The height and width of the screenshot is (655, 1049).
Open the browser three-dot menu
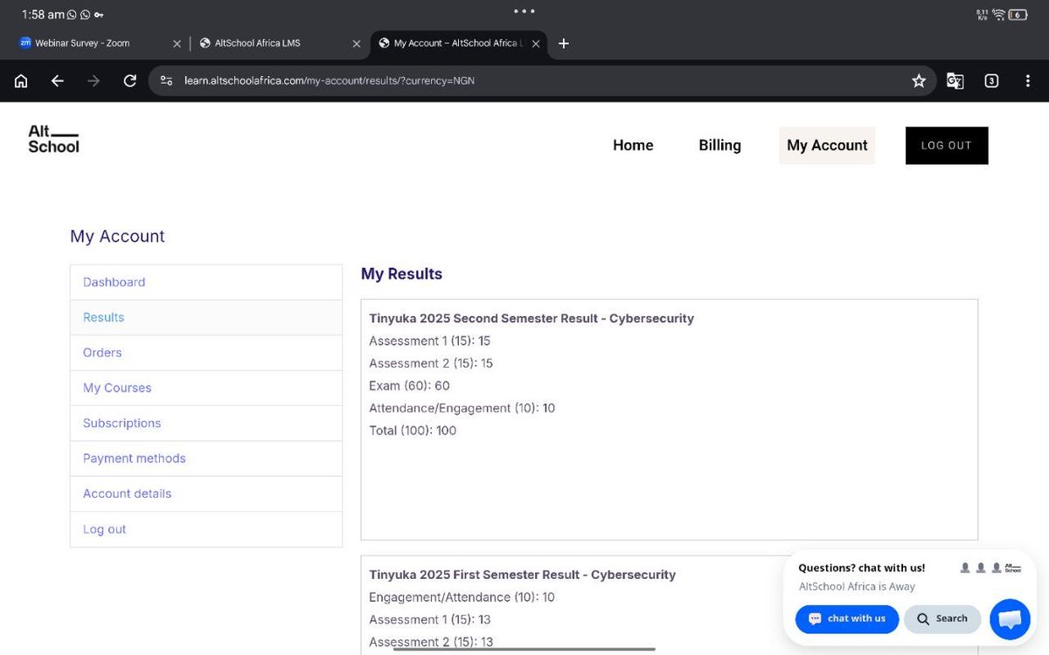coord(1027,81)
